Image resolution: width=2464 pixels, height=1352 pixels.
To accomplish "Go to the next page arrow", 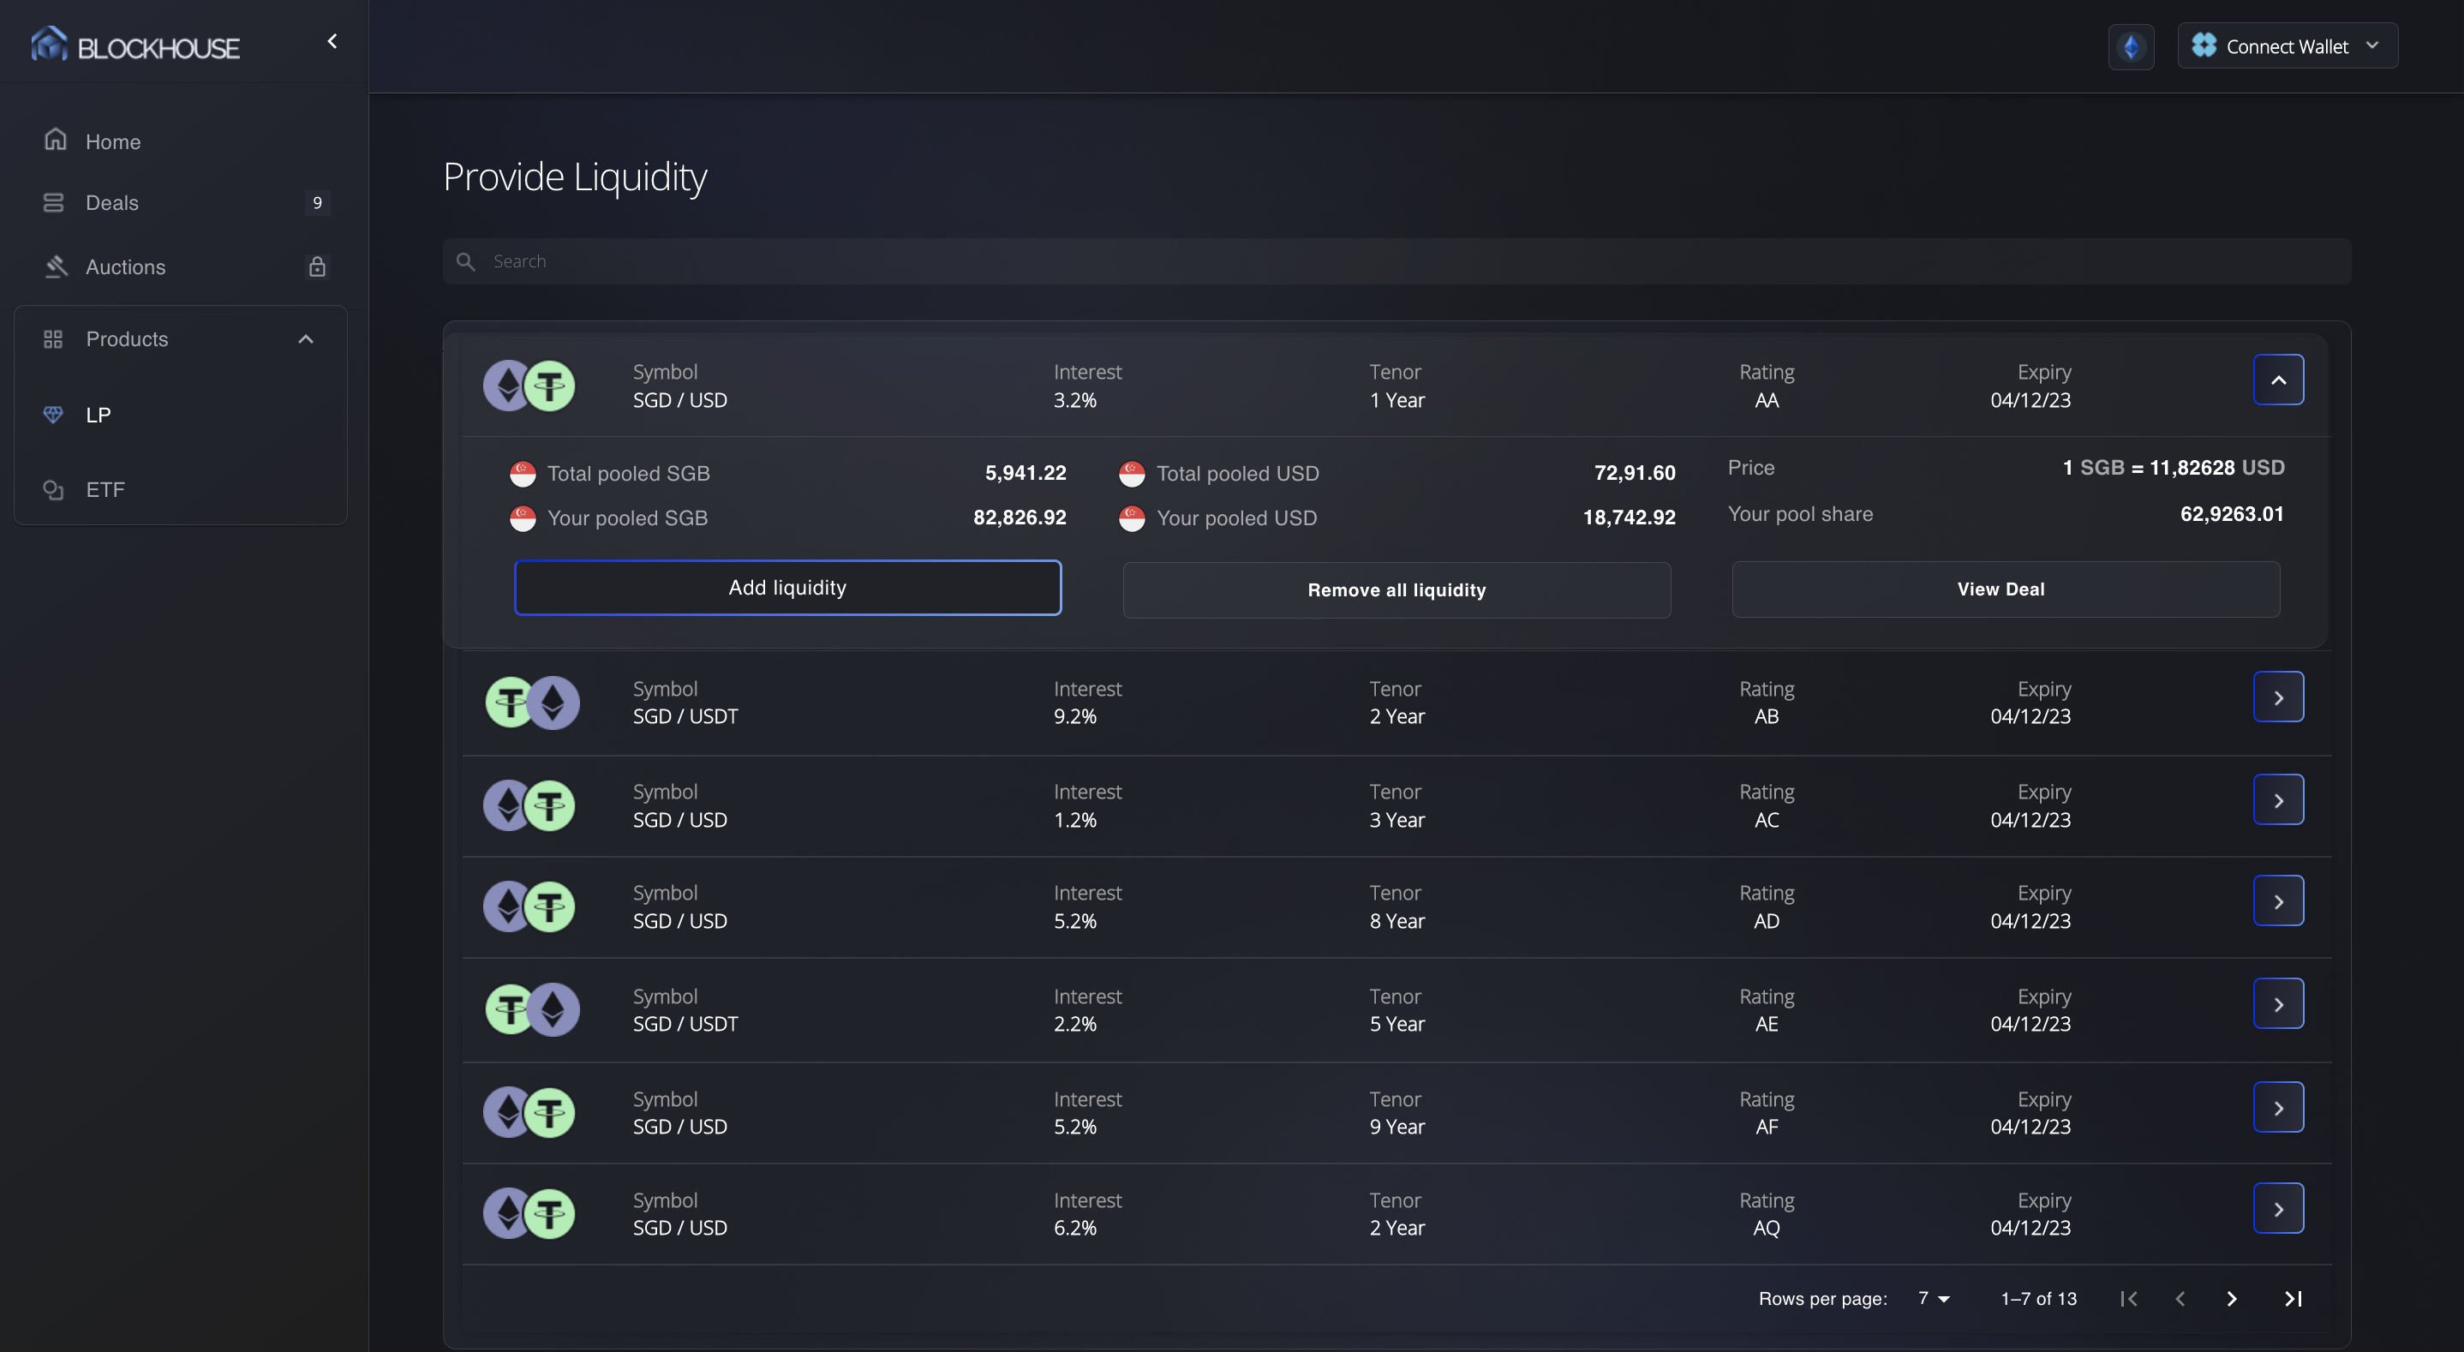I will (2231, 1298).
